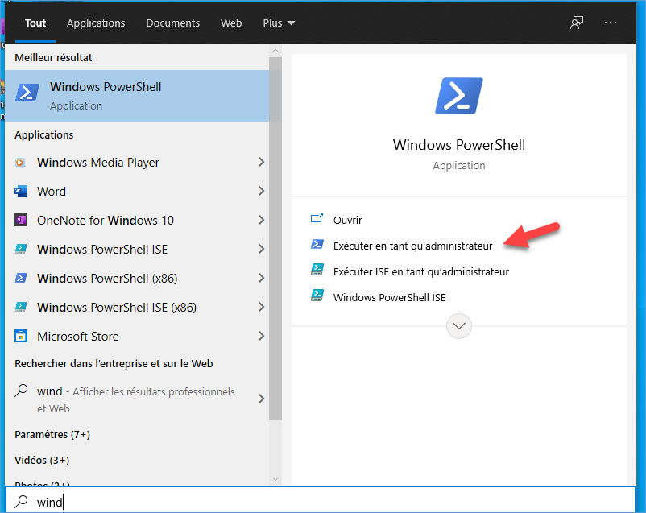This screenshot has width=646, height=513.
Task: Click the results list scrollbar
Action: click(275, 242)
